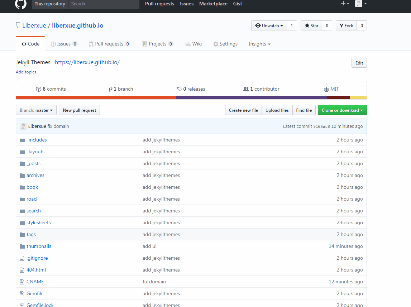Switch to the Code tab
This screenshot has height=307, width=411.
(x=30, y=44)
